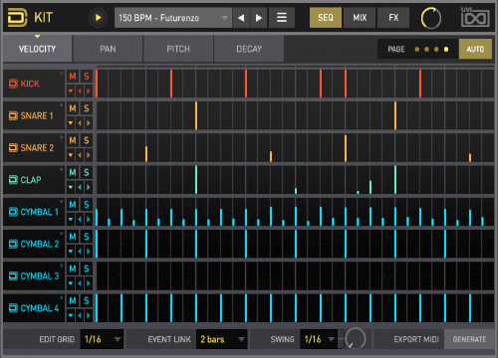This screenshot has width=498, height=358.
Task: Open the KICK track dropdown arrow
Action: pyautogui.click(x=71, y=90)
